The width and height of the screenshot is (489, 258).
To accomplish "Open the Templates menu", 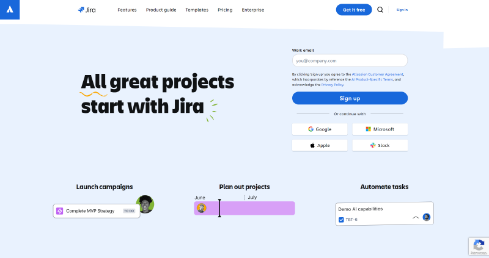I will pyautogui.click(x=197, y=10).
